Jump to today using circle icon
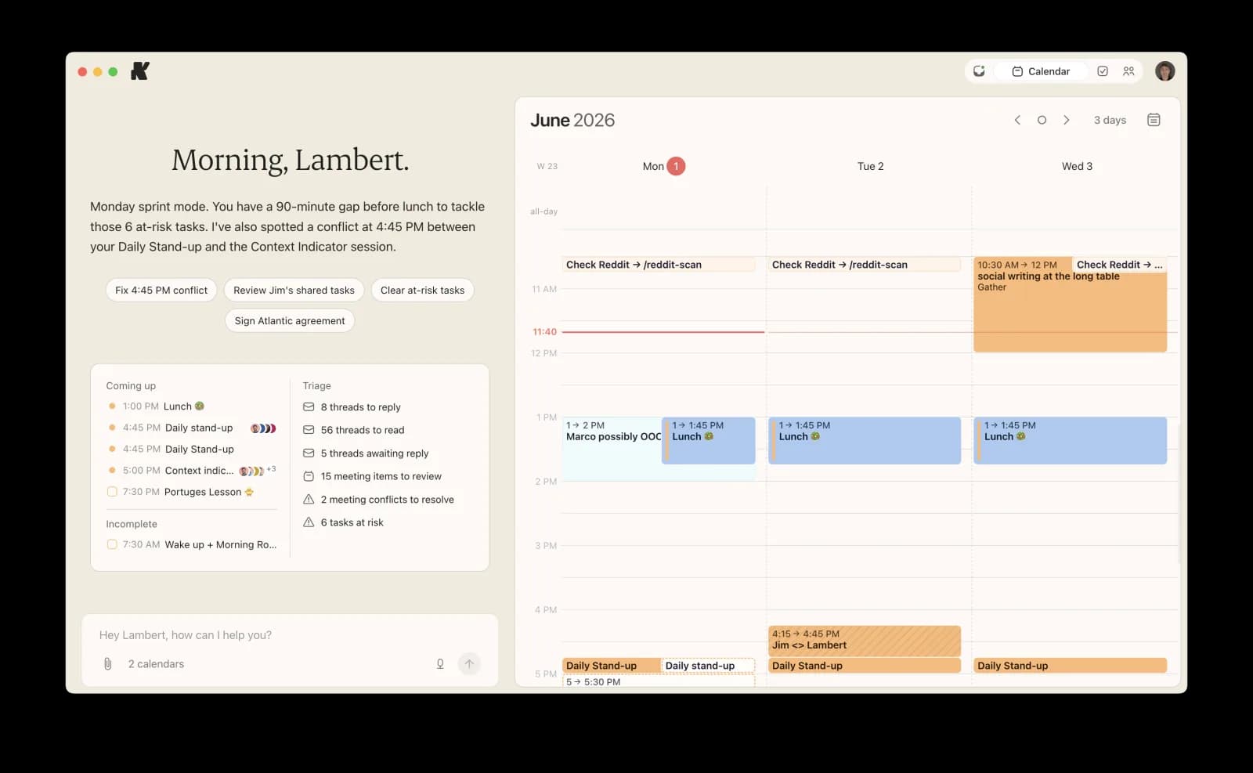This screenshot has width=1253, height=773. pyautogui.click(x=1042, y=120)
